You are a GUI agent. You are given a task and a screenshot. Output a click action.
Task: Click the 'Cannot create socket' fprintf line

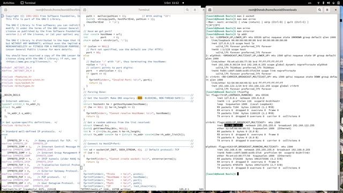pyautogui.click(x=131, y=159)
